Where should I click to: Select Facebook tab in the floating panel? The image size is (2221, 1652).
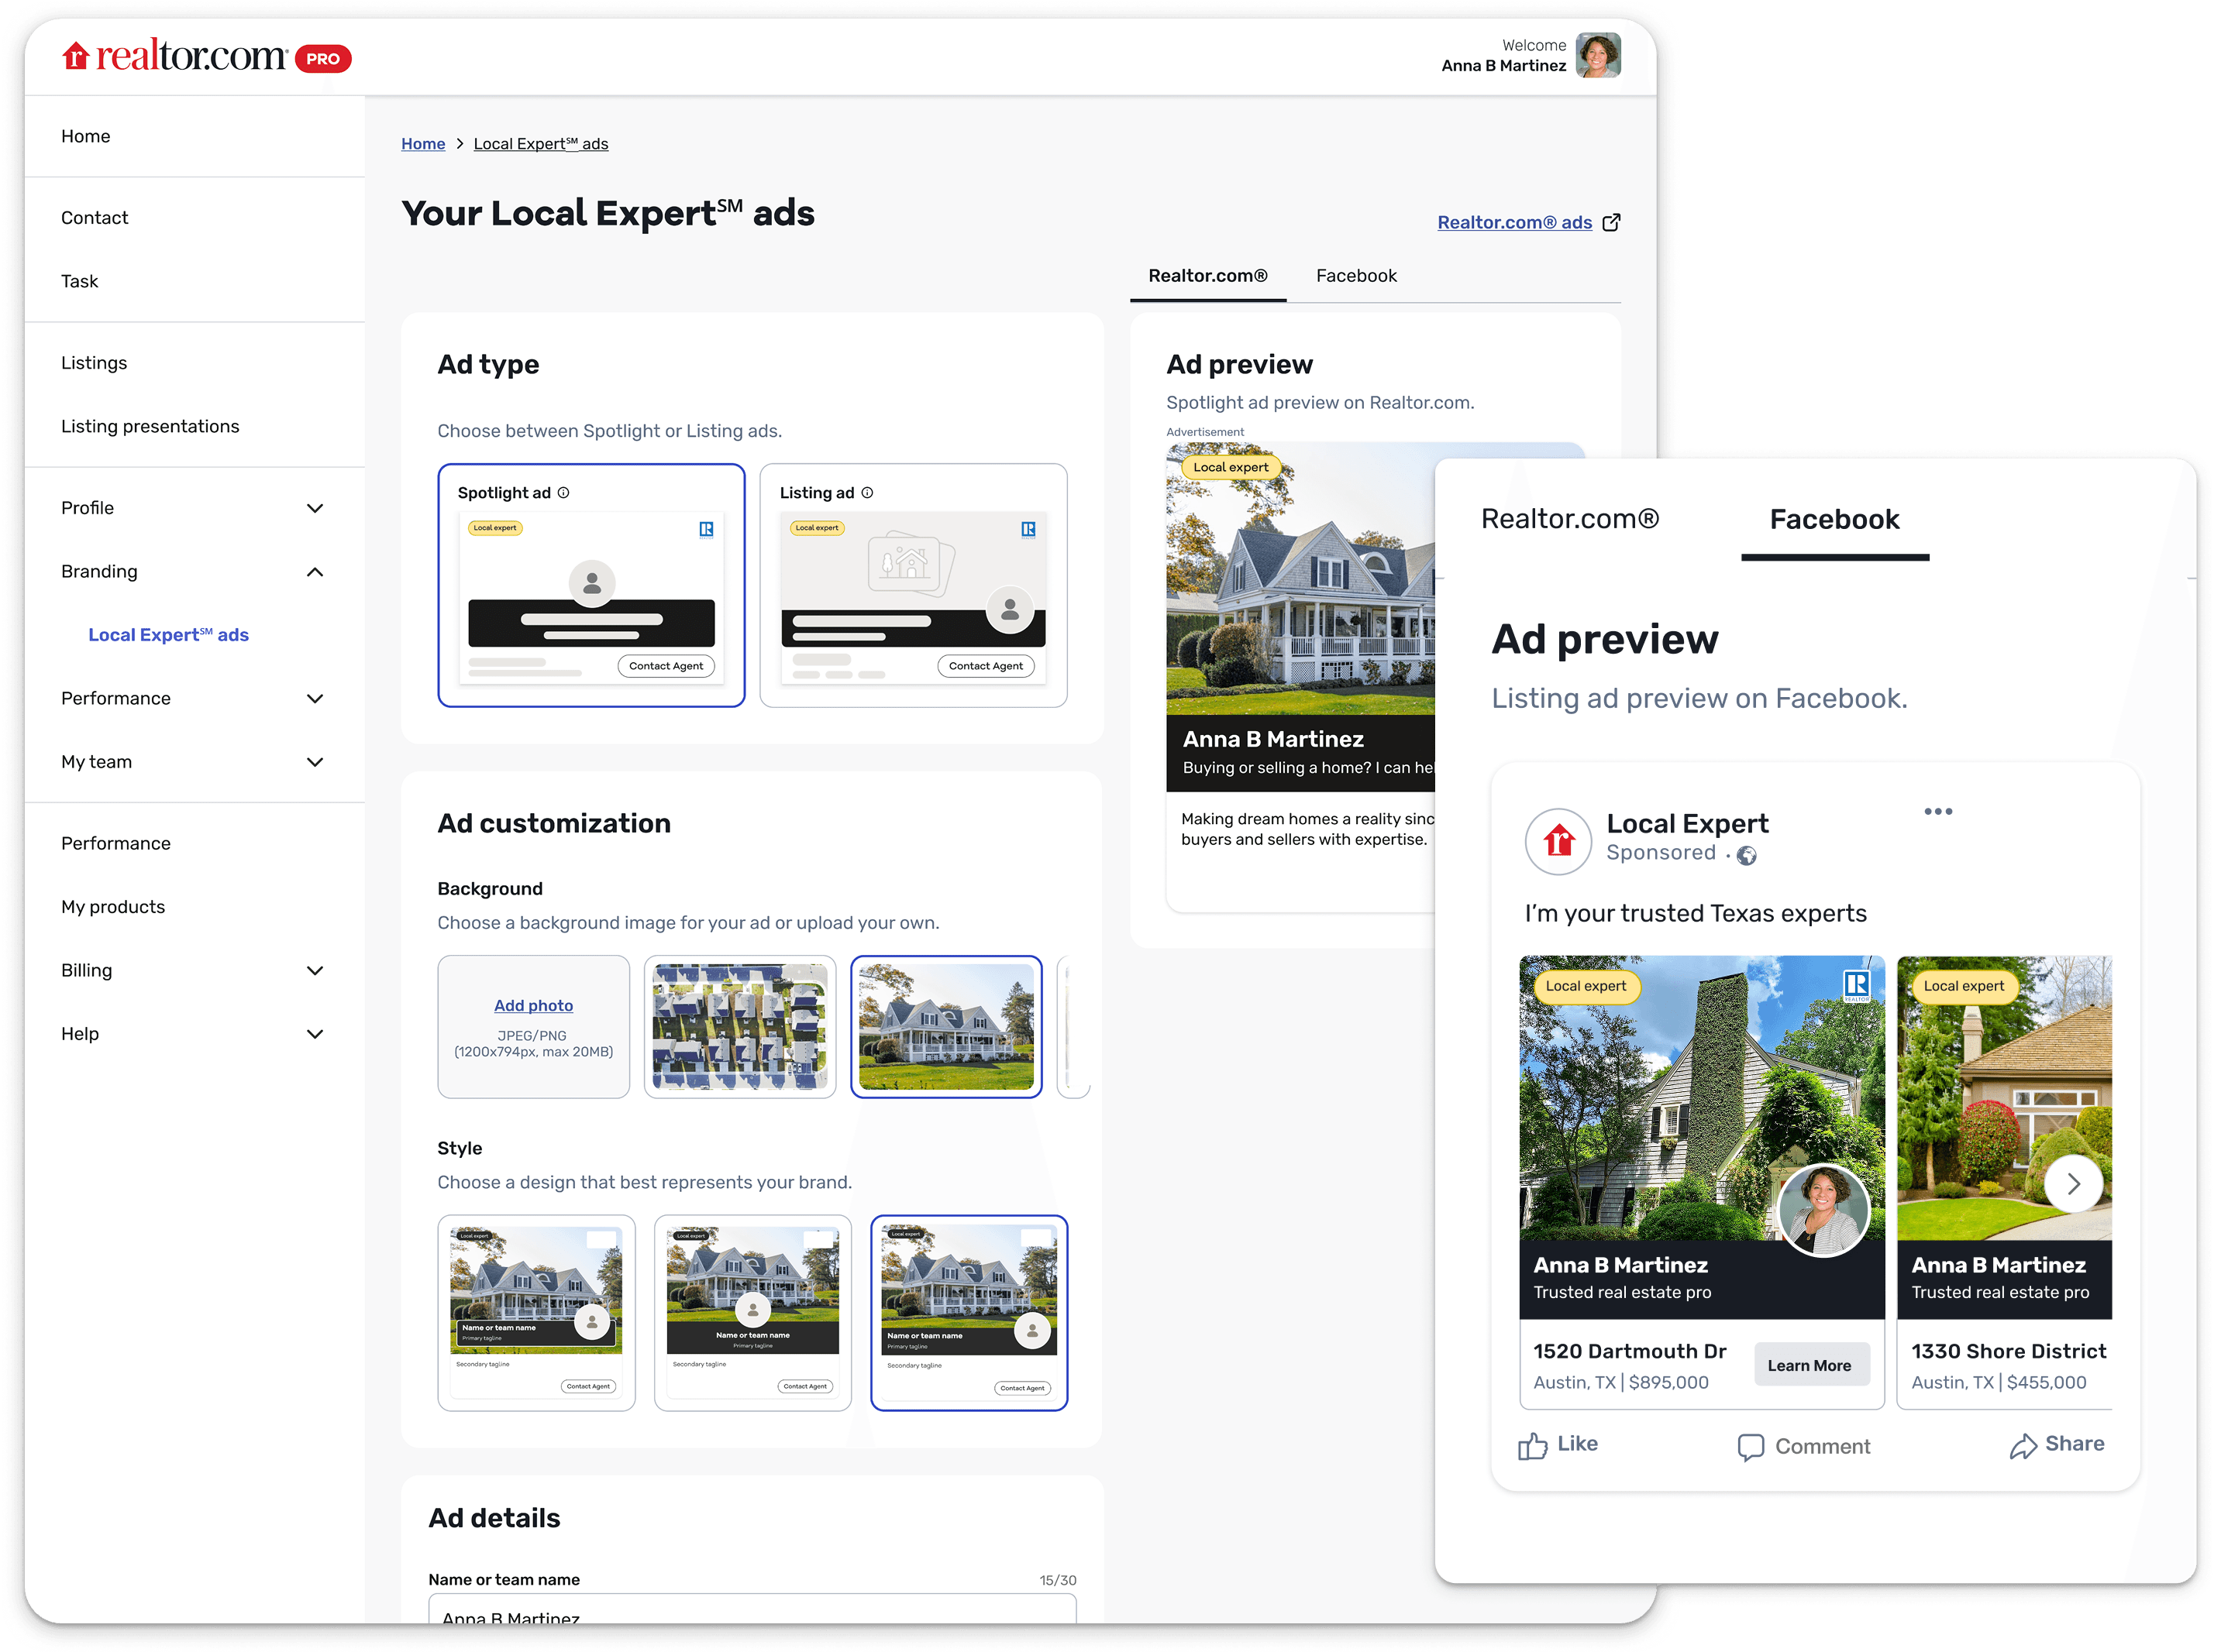coord(1834,520)
